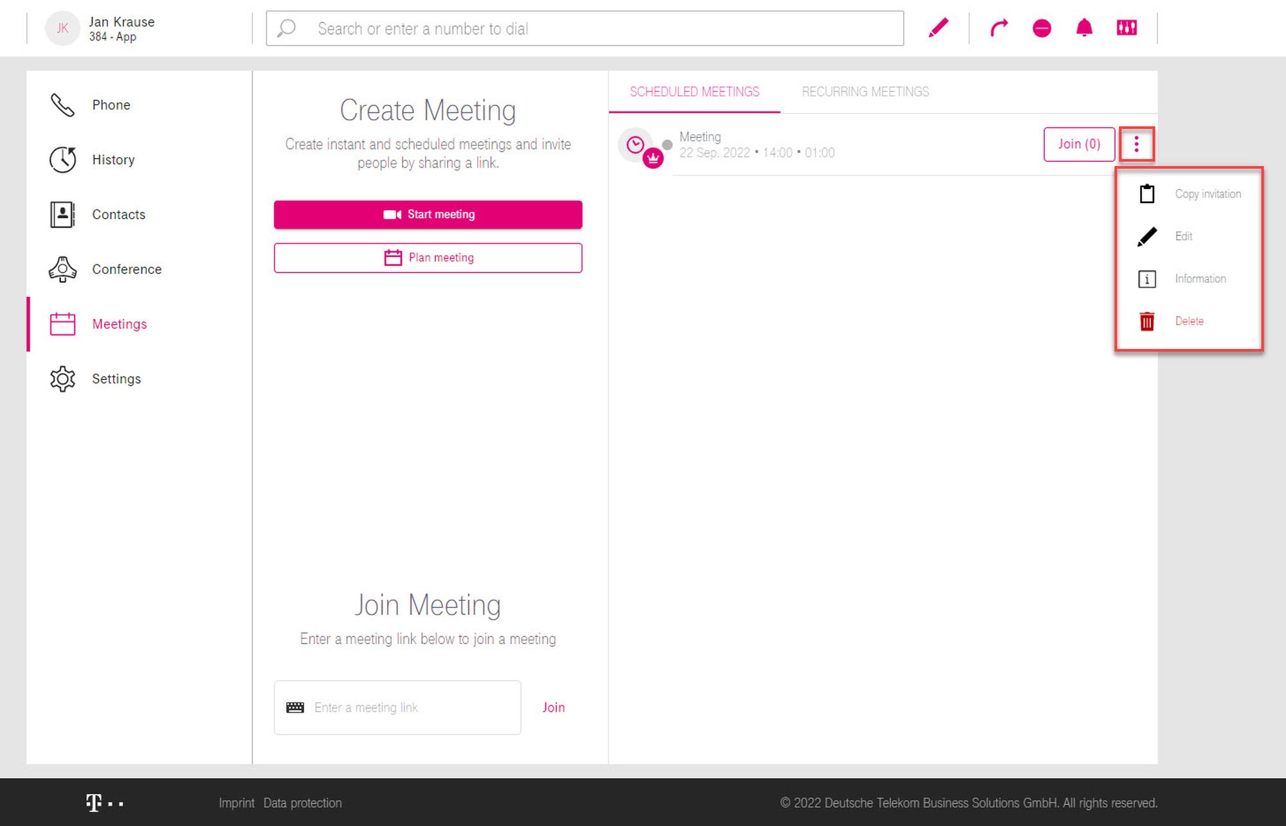Click the Join (0) button
1286x826 pixels.
coord(1078,144)
